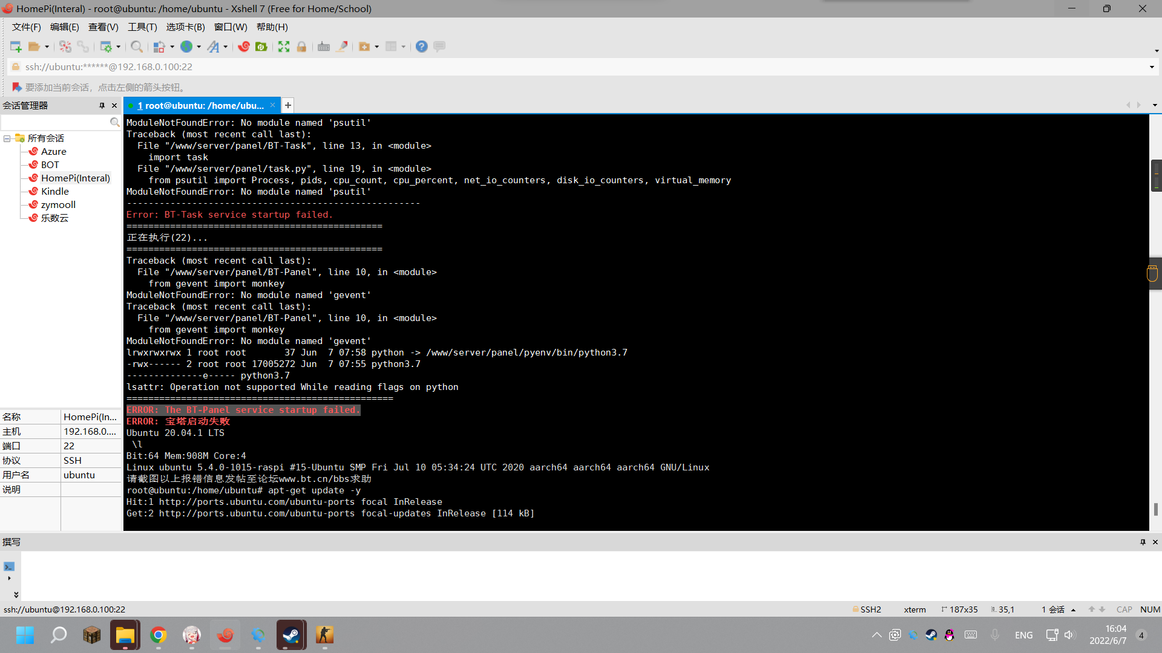Expand the address bar history dropdown
The image size is (1162, 653).
[1152, 67]
